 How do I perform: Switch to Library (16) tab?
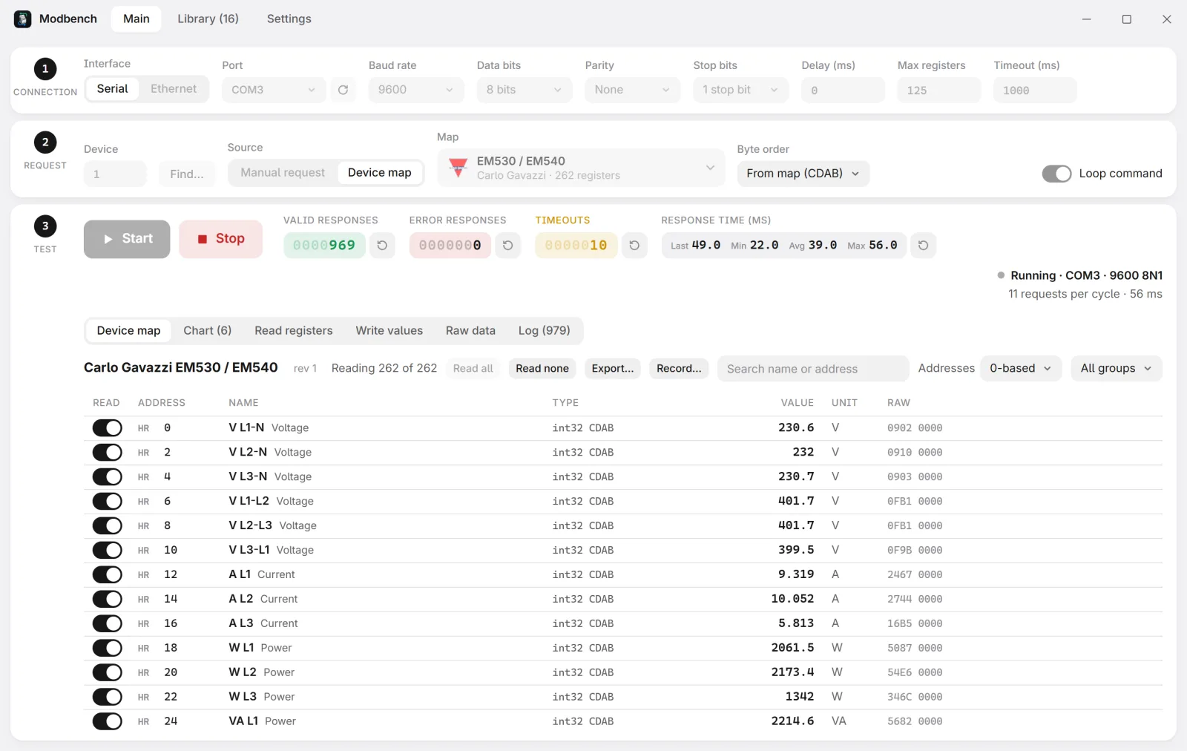coord(208,19)
